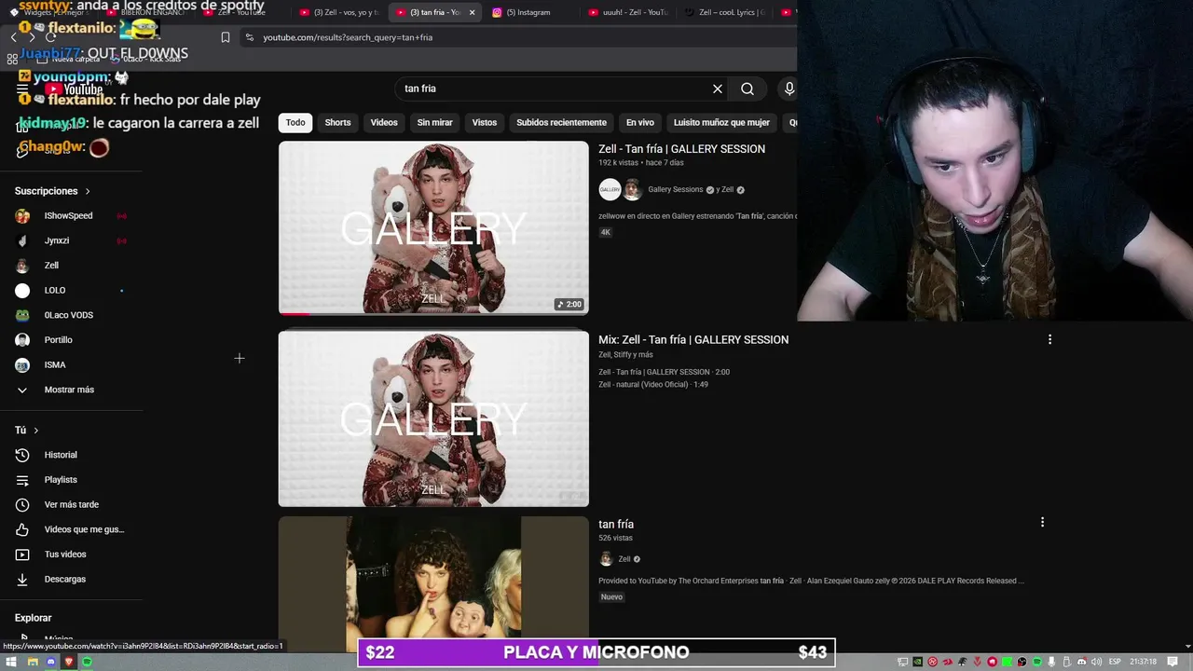
Task: Select the En vivo filter chip
Action: tap(640, 122)
